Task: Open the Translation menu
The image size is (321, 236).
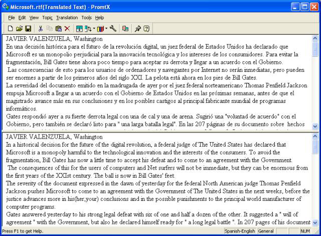Action: 67,18
